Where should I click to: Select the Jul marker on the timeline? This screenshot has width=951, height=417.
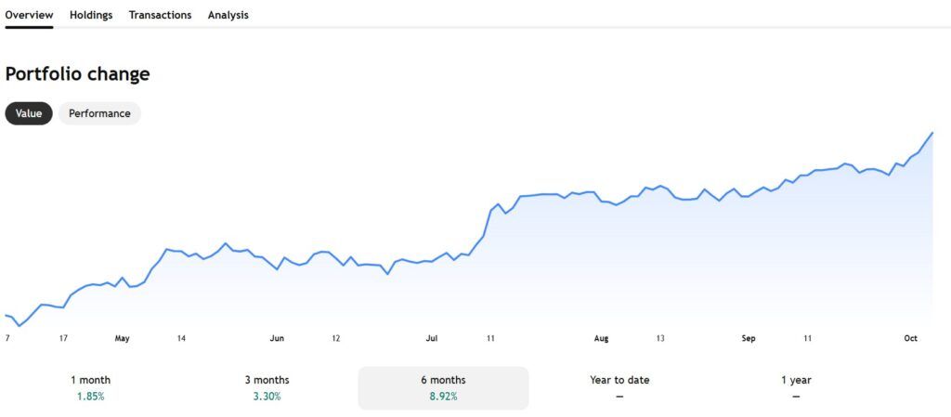(432, 339)
